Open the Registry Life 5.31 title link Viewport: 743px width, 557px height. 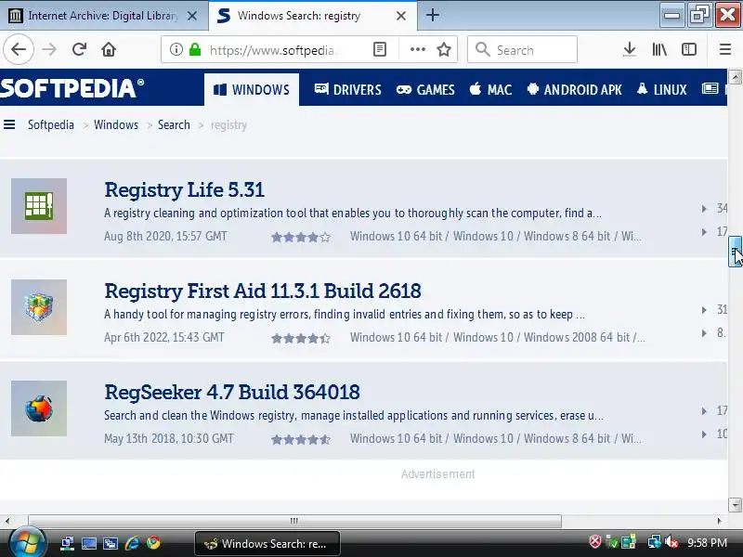point(184,190)
